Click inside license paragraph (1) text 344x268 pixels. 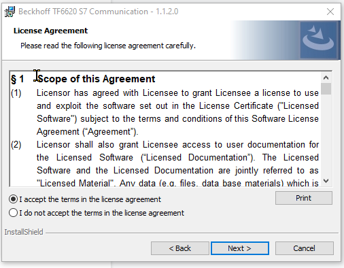point(177,112)
